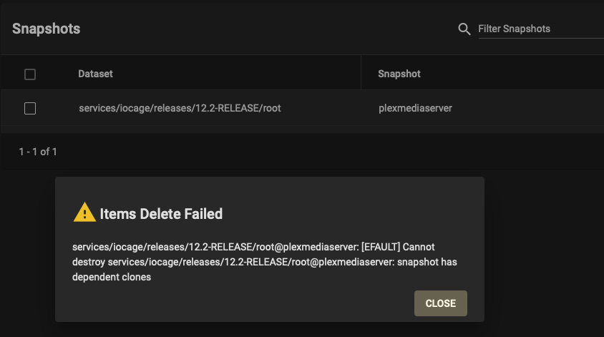Image resolution: width=604 pixels, height=337 pixels.
Task: Click the plexmediaserver snapshot name
Action: (x=415, y=108)
